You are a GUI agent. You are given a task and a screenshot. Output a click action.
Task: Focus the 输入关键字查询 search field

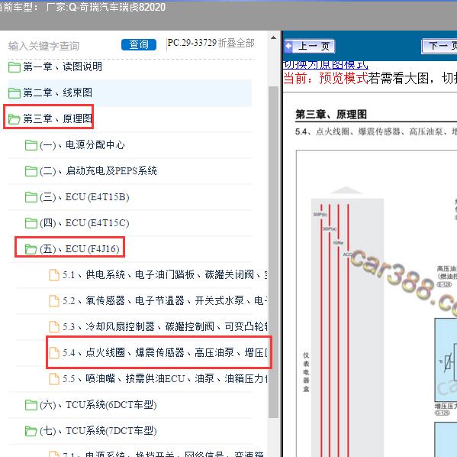[43, 46]
